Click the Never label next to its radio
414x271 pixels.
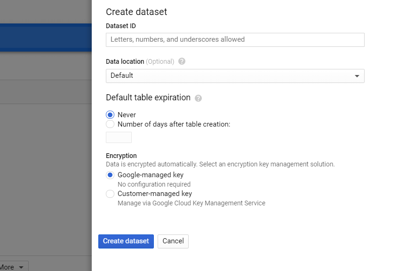pos(127,114)
